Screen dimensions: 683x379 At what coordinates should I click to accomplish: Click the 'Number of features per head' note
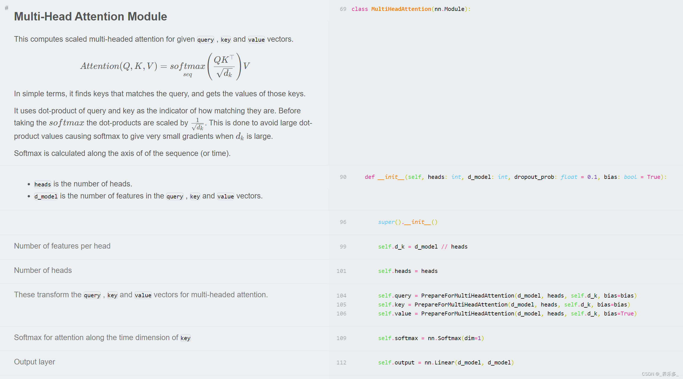62,246
